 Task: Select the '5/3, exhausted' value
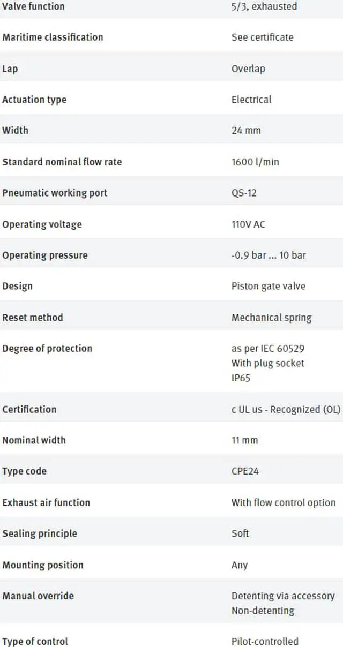pos(264,6)
